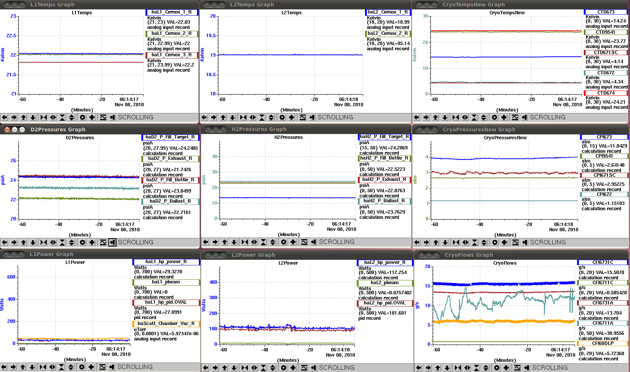This screenshot has width=630, height=372.
Task: Toggle scrolling mode button in L1Temps Graph
Action: point(112,117)
